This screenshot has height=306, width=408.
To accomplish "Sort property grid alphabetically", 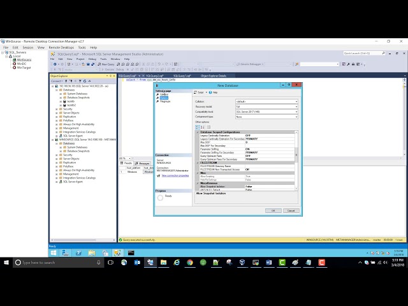I will pos(203,127).
